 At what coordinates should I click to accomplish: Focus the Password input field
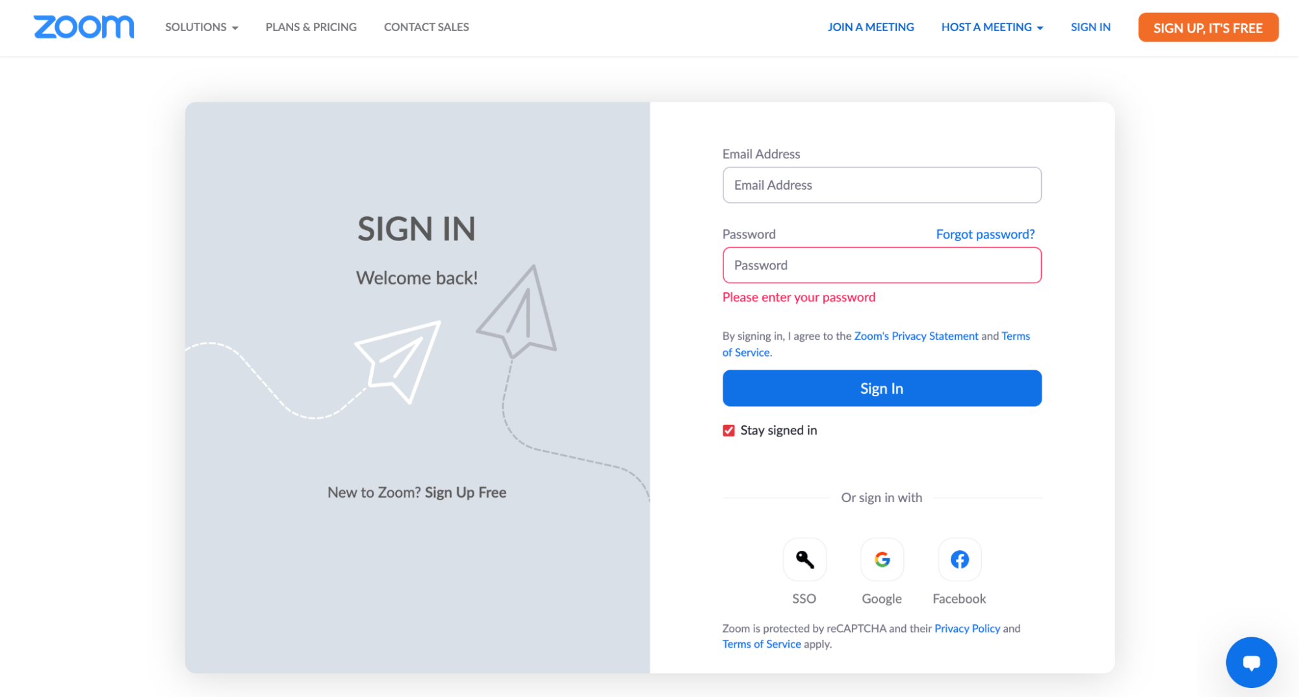(882, 265)
